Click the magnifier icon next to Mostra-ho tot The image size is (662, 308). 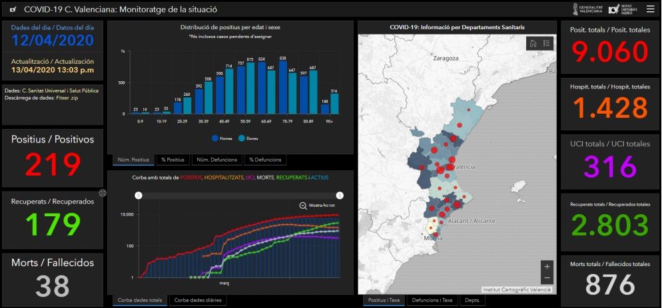[x=303, y=206]
